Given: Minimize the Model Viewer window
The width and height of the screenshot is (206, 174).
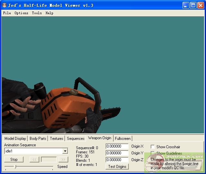Looking at the screenshot, I should [186, 5].
